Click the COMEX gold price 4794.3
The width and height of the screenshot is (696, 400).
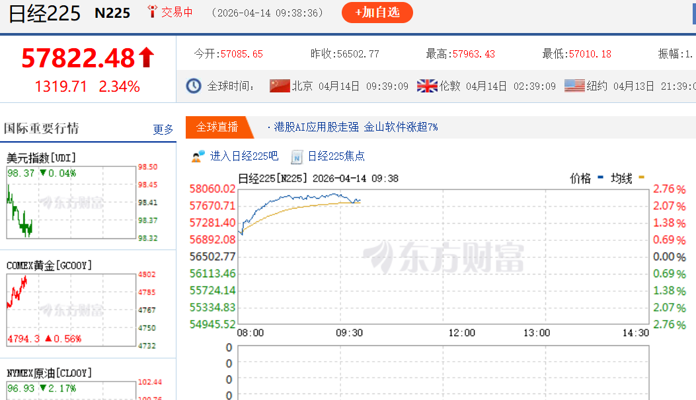pyautogui.click(x=24, y=339)
